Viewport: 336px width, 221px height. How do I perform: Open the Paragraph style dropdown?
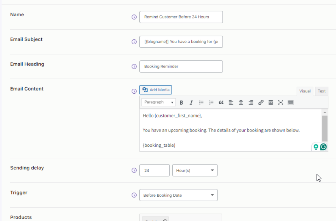click(158, 102)
